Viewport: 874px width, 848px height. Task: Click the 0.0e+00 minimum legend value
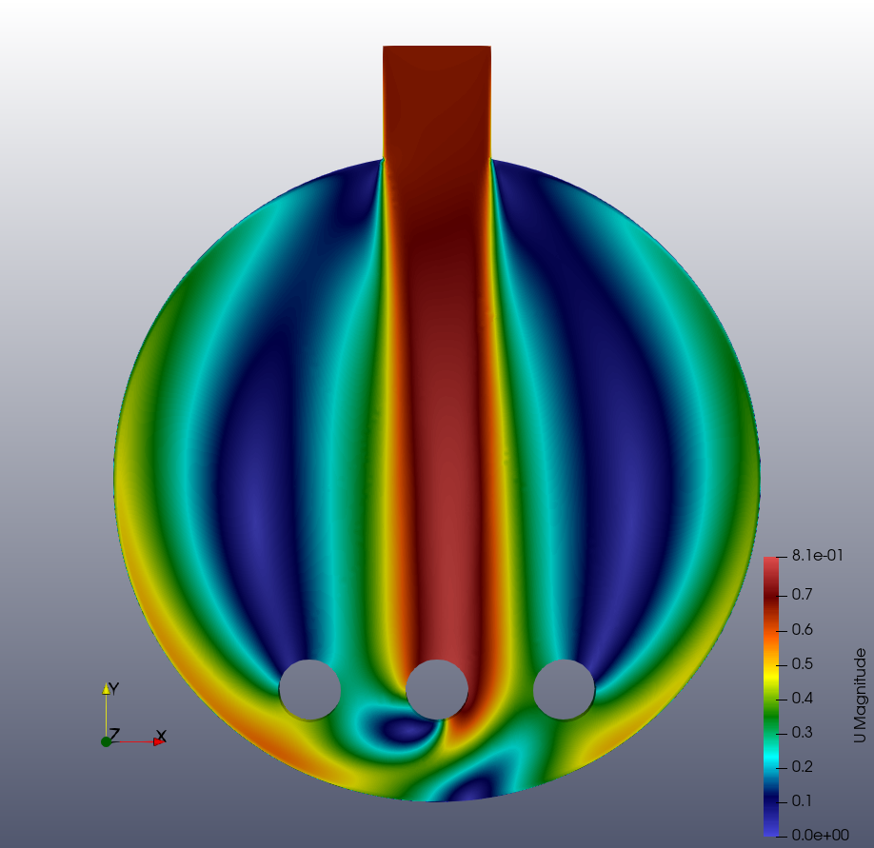(820, 835)
